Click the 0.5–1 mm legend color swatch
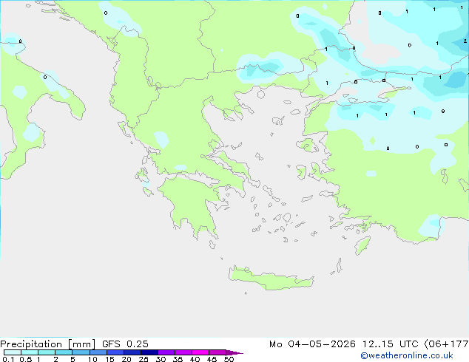Viewport: 469px width, 362px height. pyautogui.click(x=30, y=352)
